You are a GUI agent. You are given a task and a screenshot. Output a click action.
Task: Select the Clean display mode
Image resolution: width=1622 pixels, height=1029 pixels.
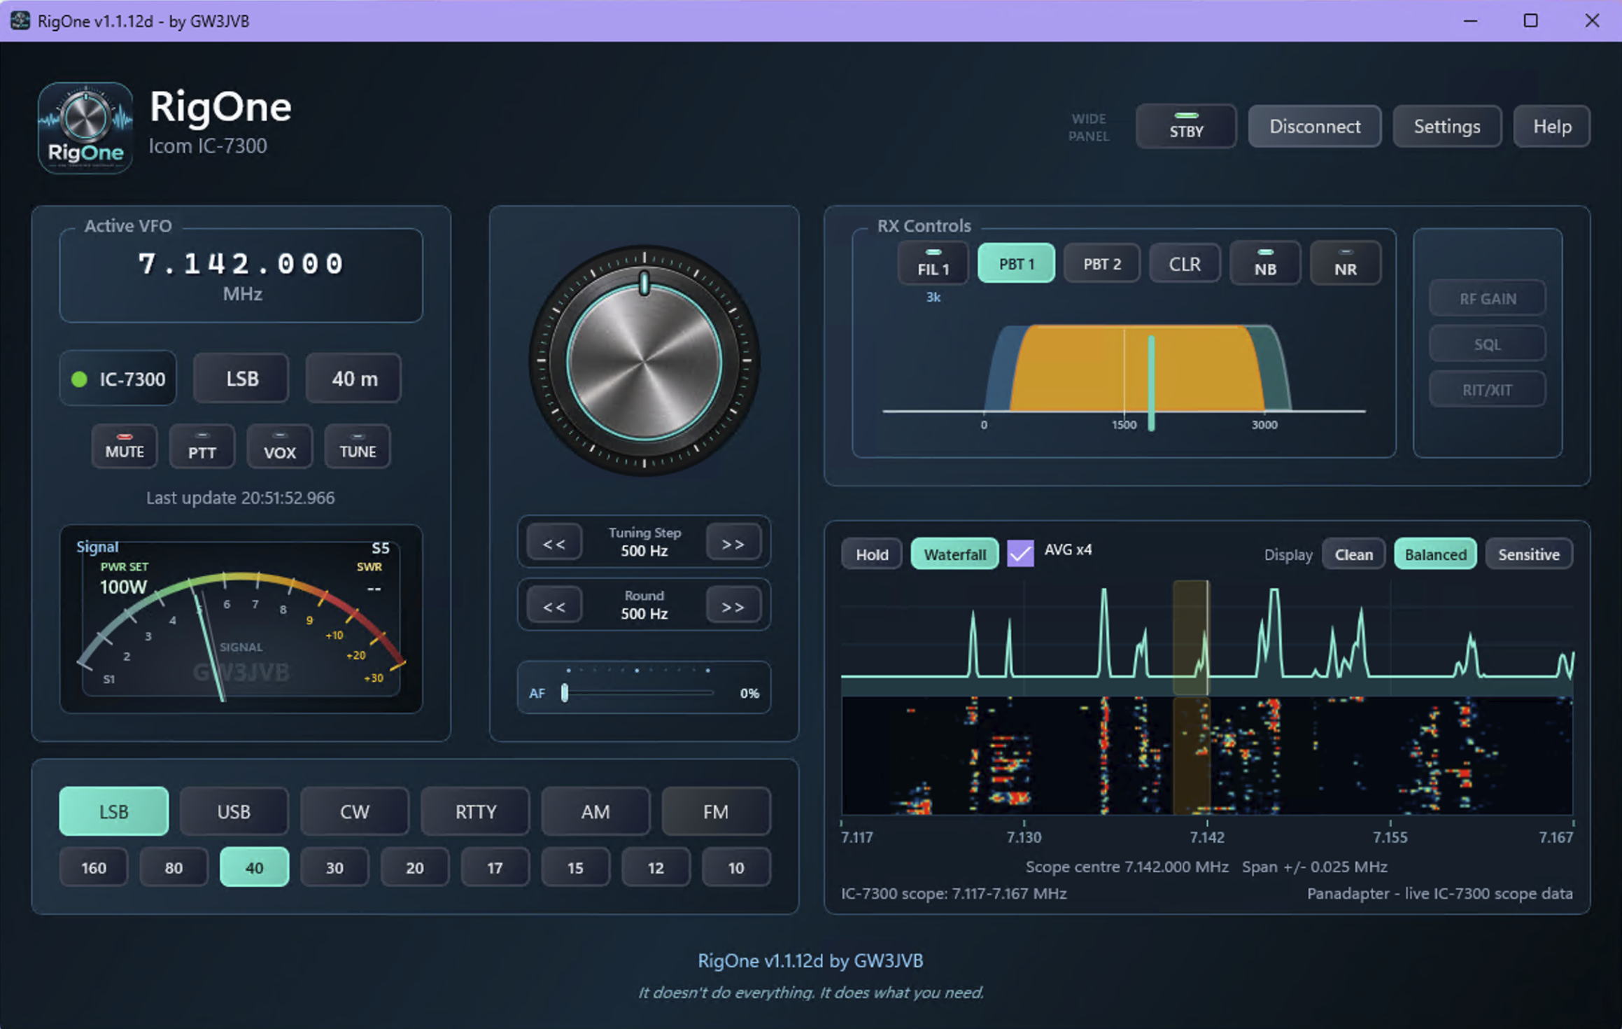[1353, 554]
